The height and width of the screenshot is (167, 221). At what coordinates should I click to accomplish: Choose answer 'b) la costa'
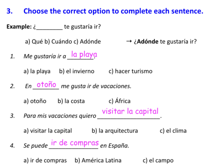coord(71,101)
